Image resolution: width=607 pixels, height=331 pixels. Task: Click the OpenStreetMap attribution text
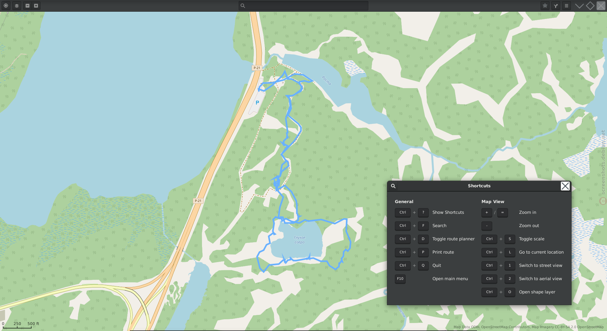[x=528, y=327]
